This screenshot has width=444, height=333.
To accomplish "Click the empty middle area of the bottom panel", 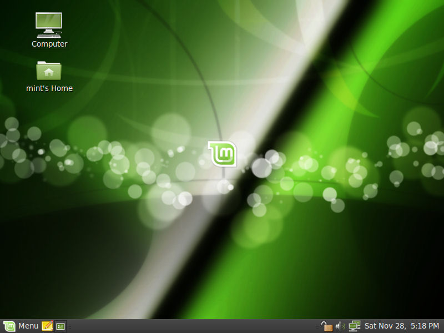I will click(x=194, y=326).
